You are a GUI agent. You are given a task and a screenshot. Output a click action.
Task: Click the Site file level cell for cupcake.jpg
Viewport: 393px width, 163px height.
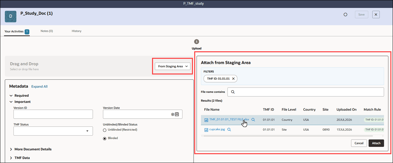tap(284, 129)
